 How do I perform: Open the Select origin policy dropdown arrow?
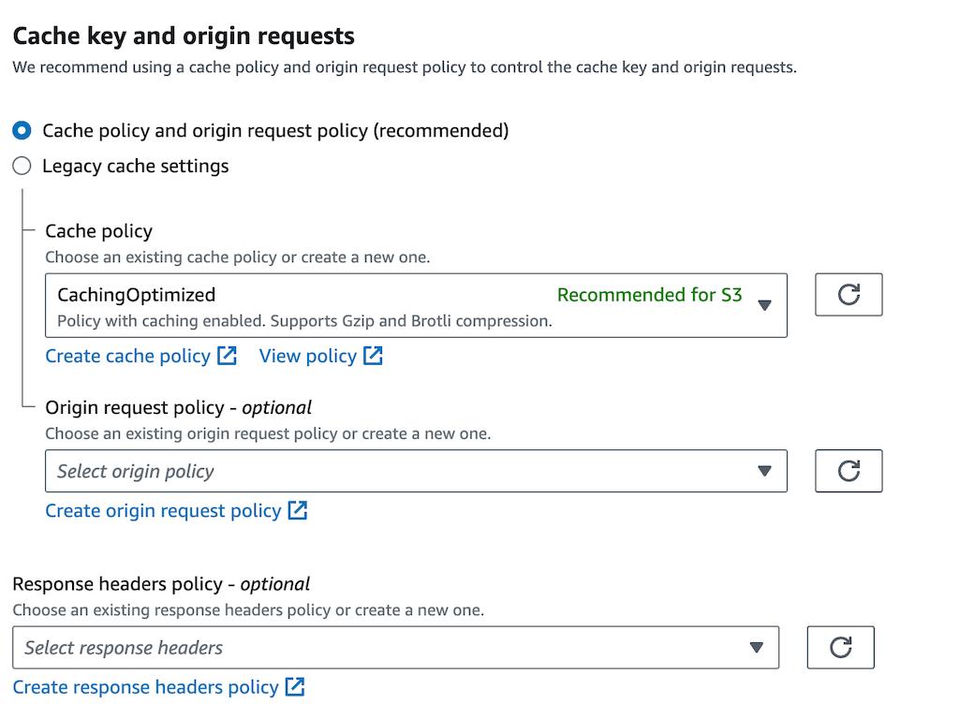pos(764,471)
